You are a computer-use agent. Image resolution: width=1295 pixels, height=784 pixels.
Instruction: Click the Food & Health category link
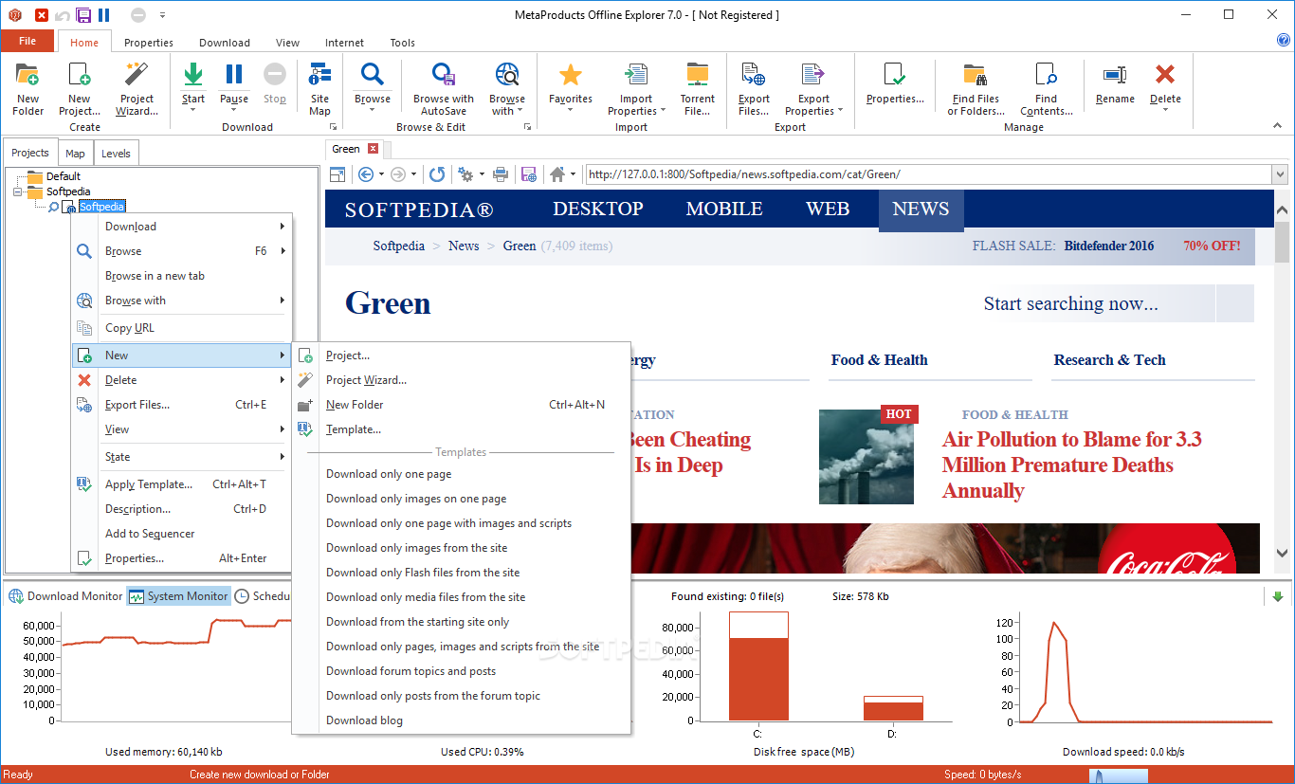pyautogui.click(x=880, y=360)
